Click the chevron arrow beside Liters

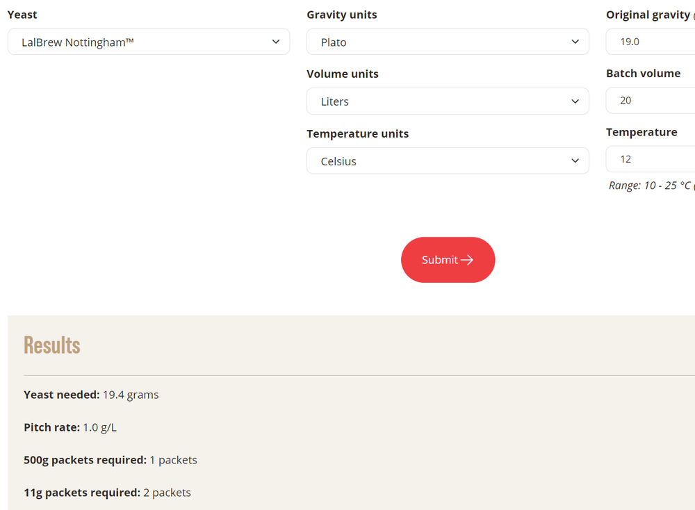(x=575, y=101)
